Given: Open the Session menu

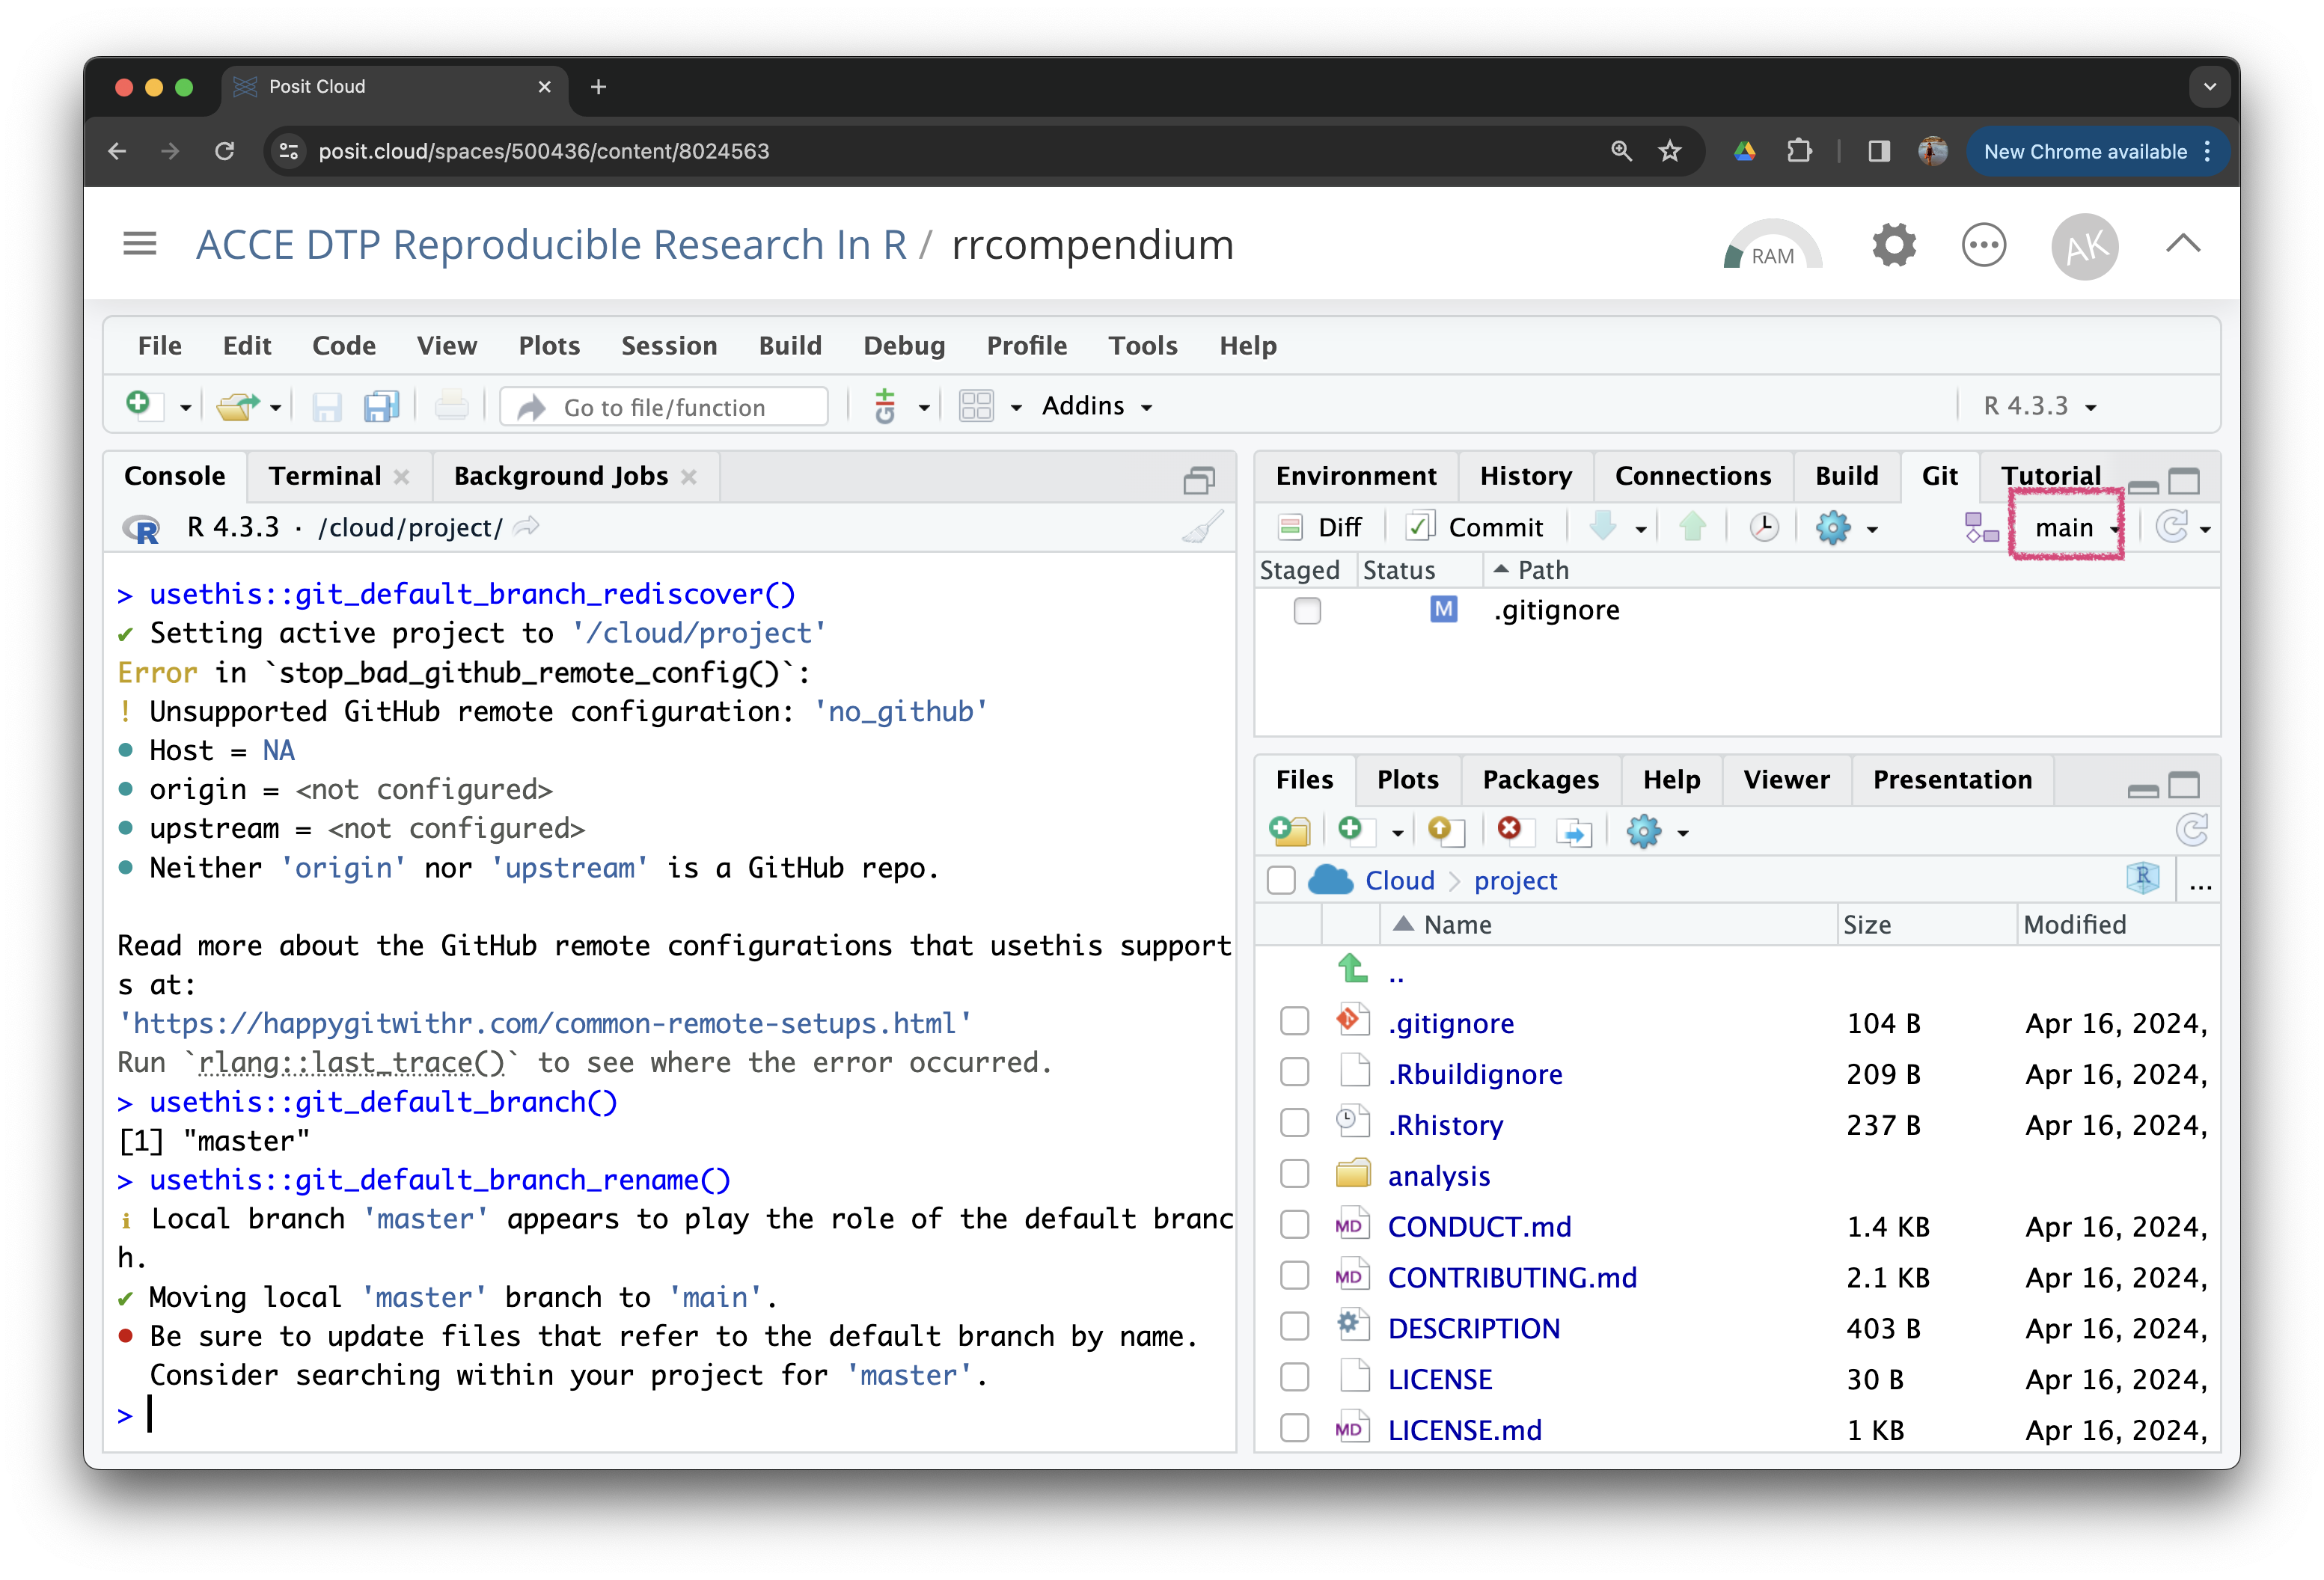Looking at the screenshot, I should coord(669,345).
